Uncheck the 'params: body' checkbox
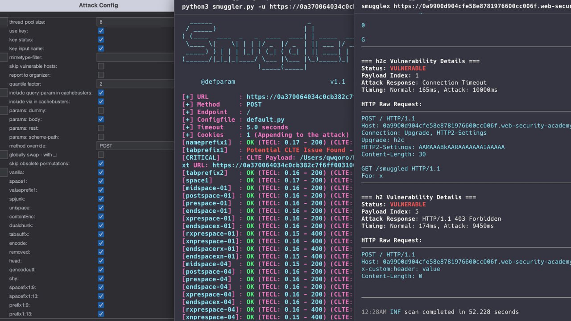571x321 pixels. pos(101,119)
